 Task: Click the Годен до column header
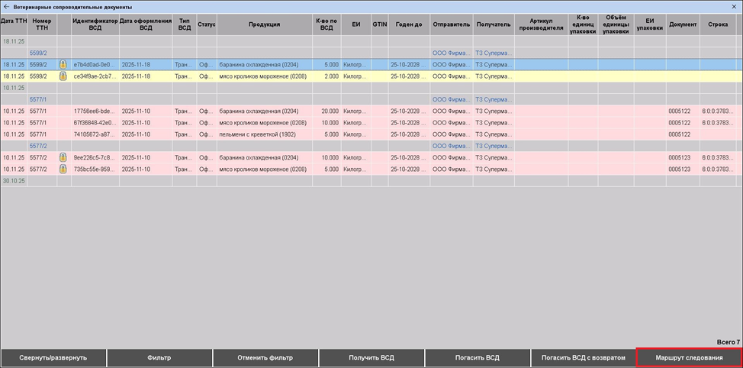408,24
